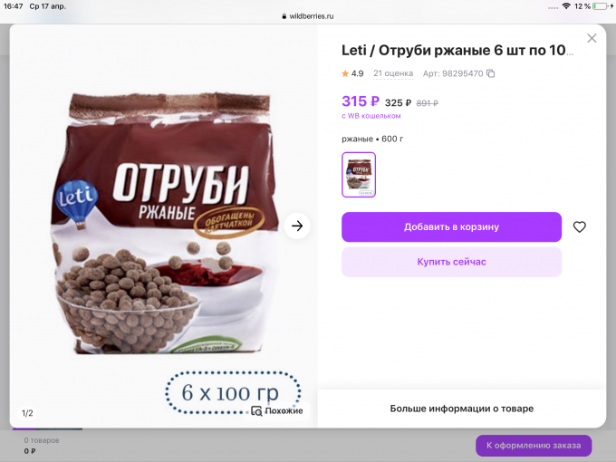
Task: Click the 315 ₽ wallet price
Action: tap(361, 101)
